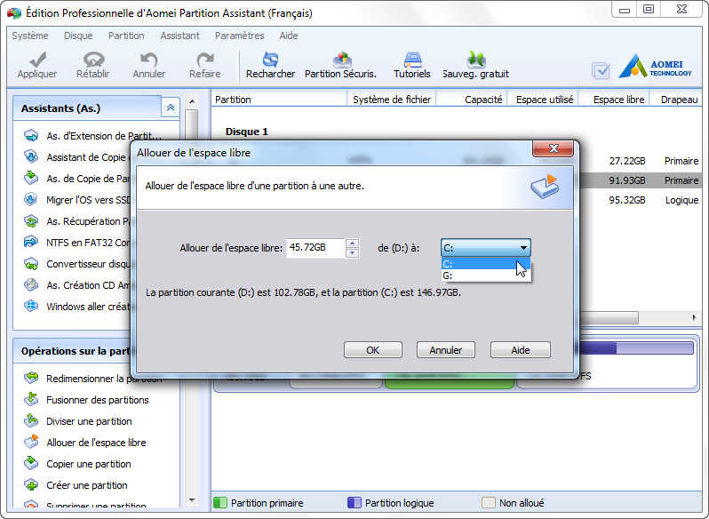Viewport: 709px width, 519px height.
Task: Open the Aide menu
Action: [289, 36]
